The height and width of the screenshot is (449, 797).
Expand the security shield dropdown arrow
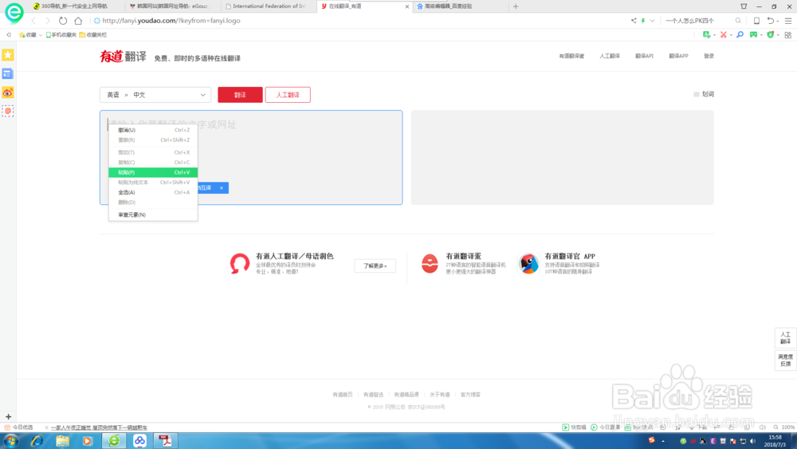click(778, 35)
